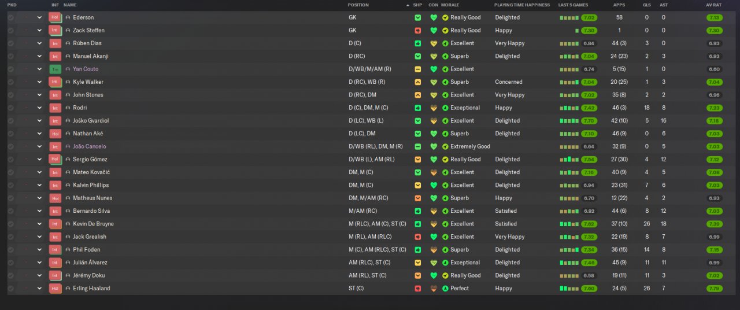Sort players by Name column header
The width and height of the screenshot is (740, 310).
point(70,5)
